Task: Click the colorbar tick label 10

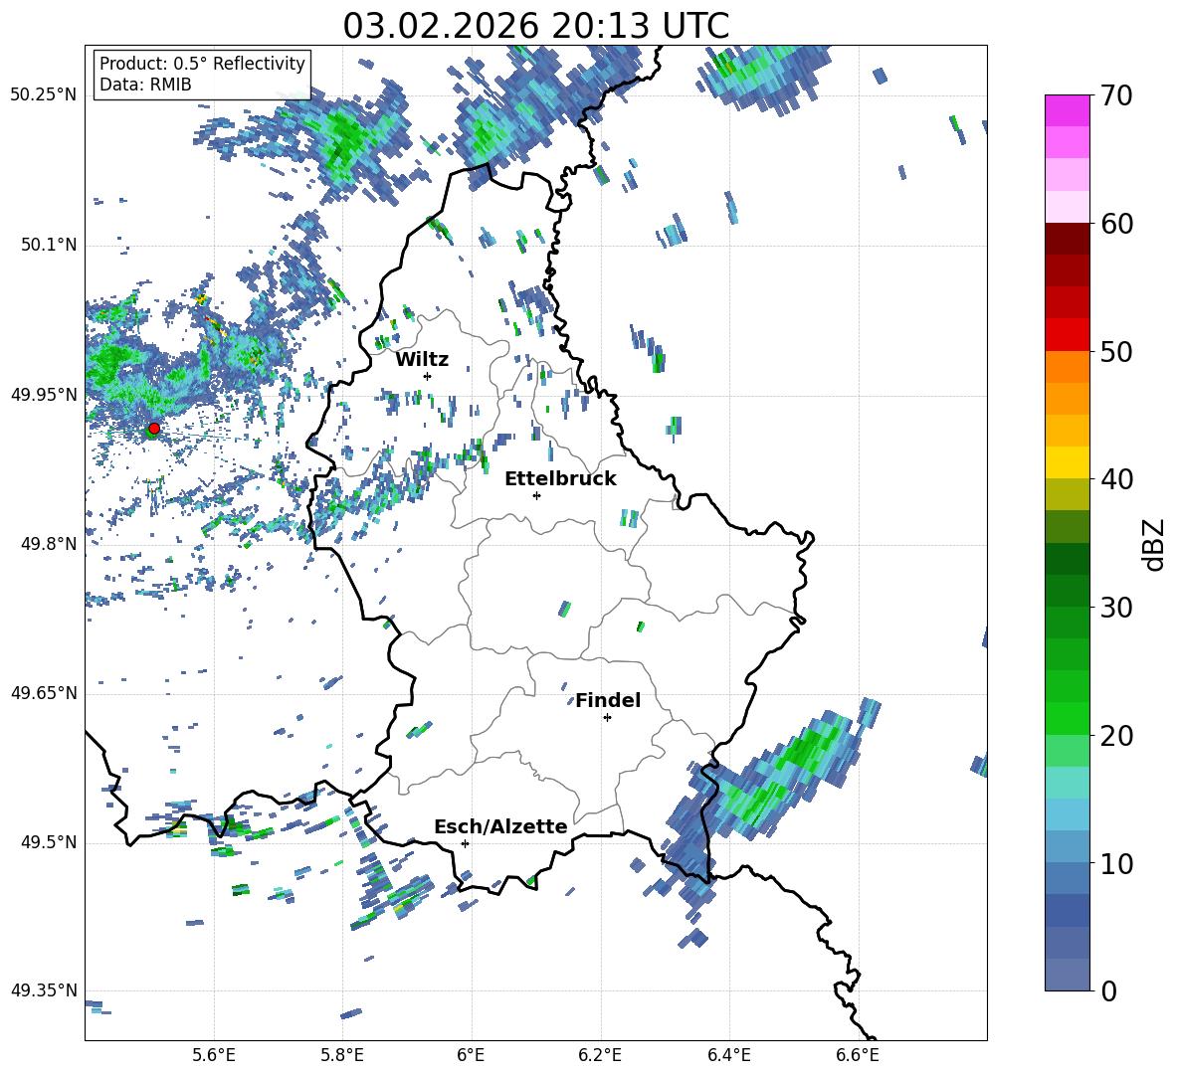Action: (x=1116, y=863)
